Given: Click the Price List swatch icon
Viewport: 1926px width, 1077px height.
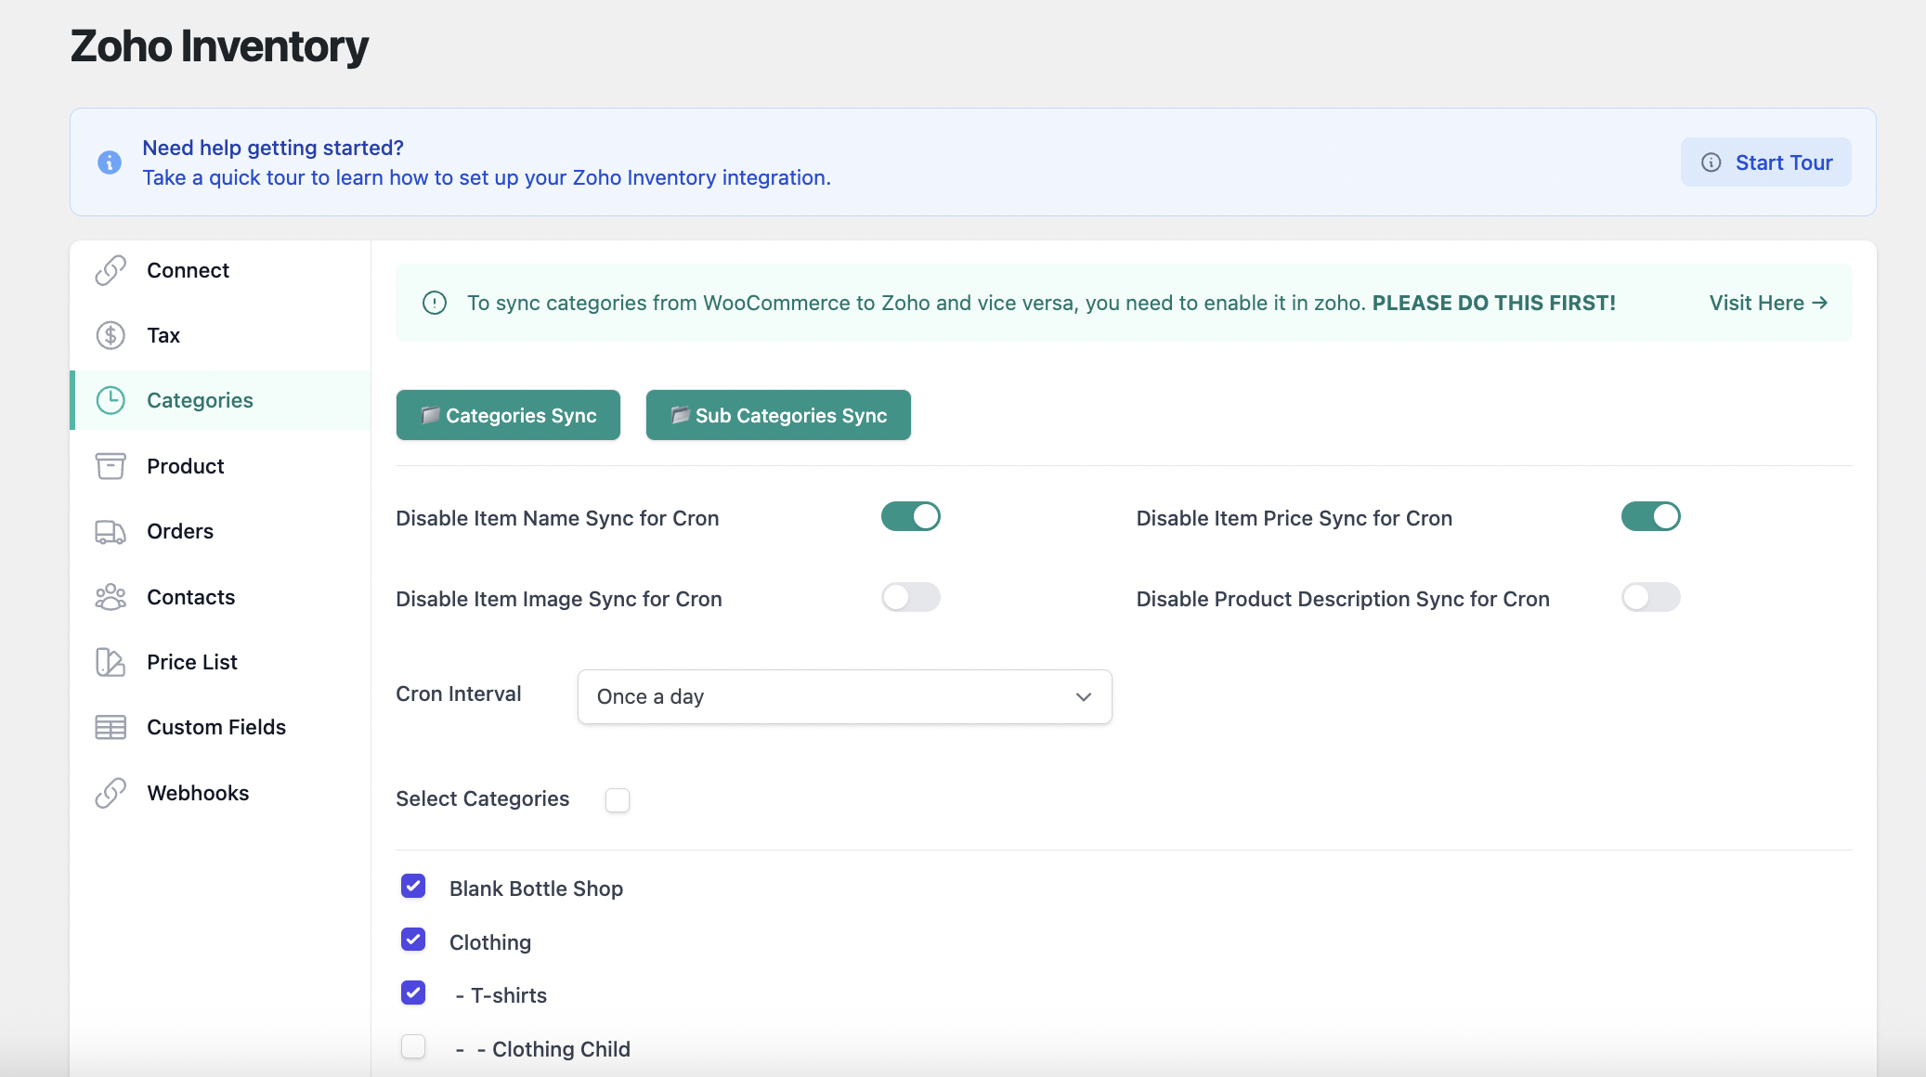Looking at the screenshot, I should click(111, 662).
